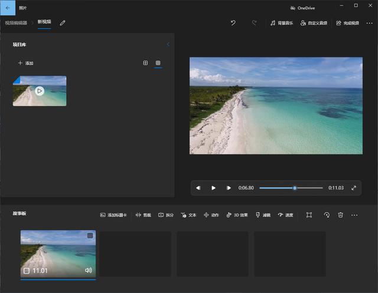378x293 pixels.
Task: Click the 完成视频 finish video button
Action: (347, 23)
